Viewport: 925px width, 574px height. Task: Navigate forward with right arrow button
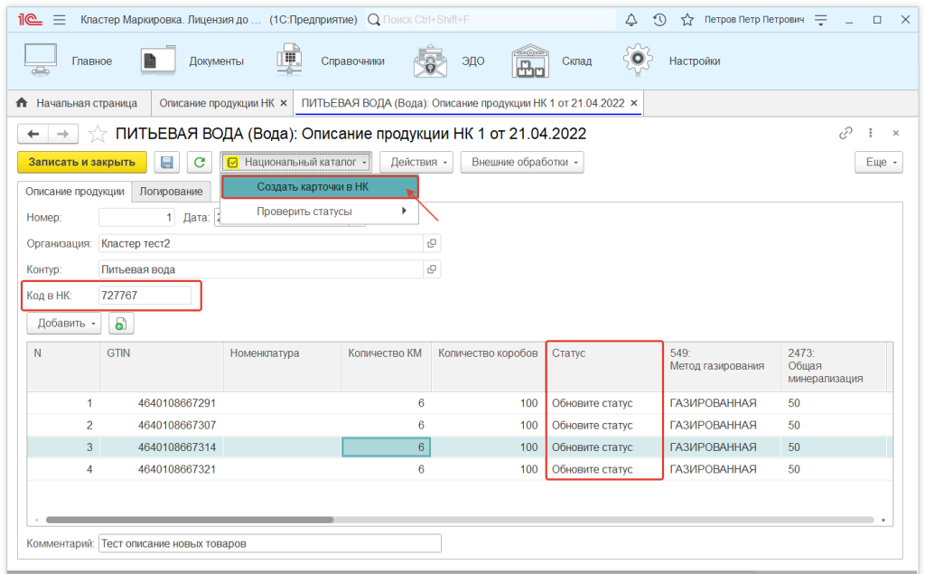[x=62, y=134]
